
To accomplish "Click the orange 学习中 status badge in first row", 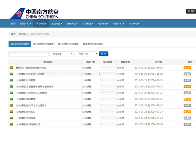I will pos(187,67).
